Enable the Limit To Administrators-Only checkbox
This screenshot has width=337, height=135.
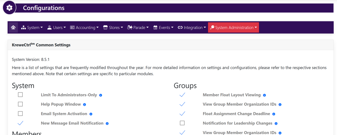[20, 95]
